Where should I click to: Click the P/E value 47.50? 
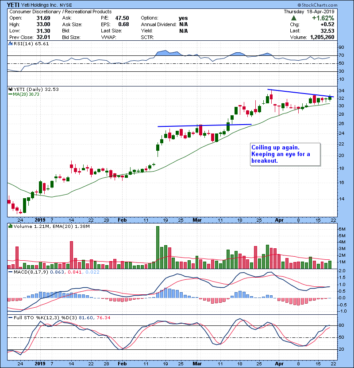pos(122,18)
